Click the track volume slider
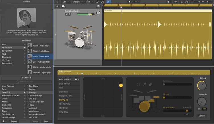Viewport: 214px width, 124px height. 86,14
